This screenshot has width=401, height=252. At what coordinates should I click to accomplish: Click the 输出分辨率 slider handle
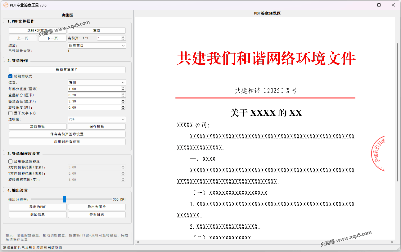pos(64,199)
